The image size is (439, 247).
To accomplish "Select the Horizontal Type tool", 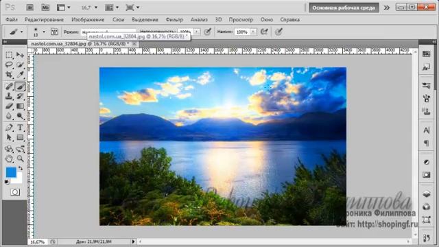I will pos(20,128).
